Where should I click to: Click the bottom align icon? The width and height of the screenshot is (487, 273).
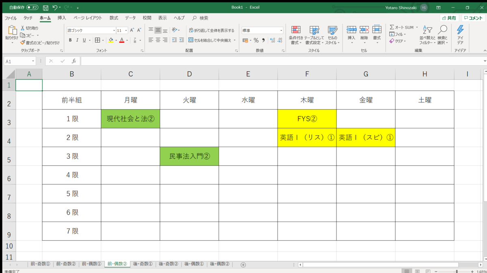coord(165,30)
